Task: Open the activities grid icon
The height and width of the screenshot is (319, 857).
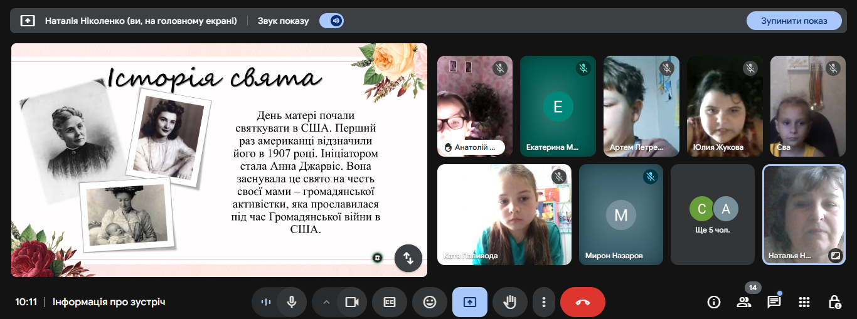Action: (804, 302)
